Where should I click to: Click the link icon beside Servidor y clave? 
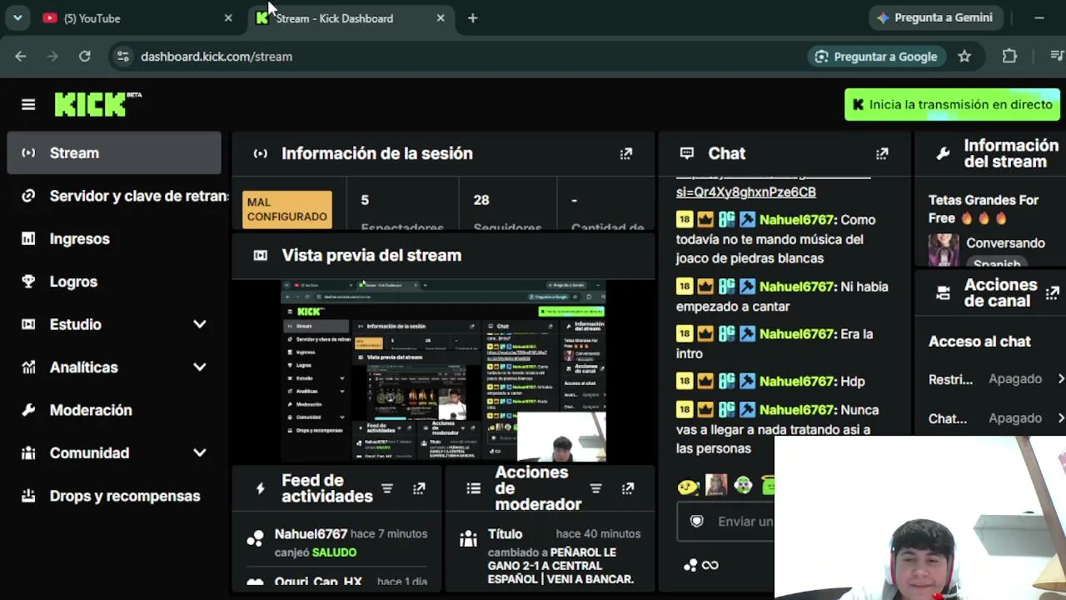pos(28,196)
